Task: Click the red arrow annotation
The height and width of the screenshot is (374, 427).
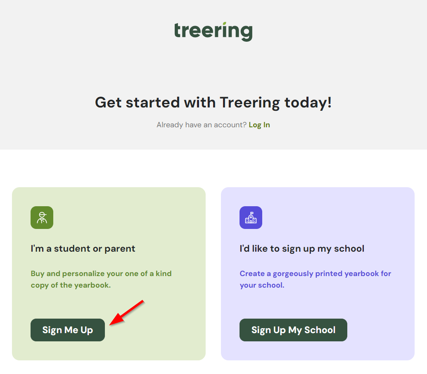Action: pyautogui.click(x=126, y=312)
